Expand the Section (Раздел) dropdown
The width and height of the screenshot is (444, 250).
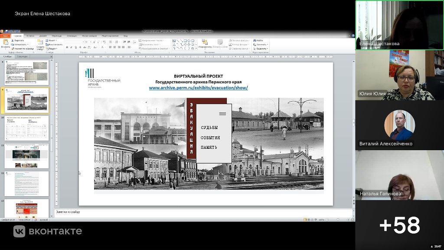(x=53, y=49)
